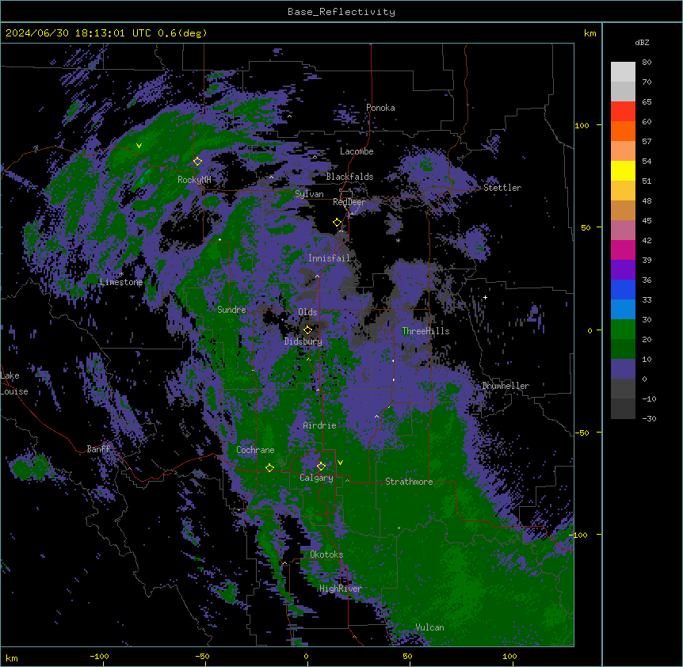Select the red 65-60 dBZ legend swatch
The height and width of the screenshot is (667, 683).
pos(623,111)
